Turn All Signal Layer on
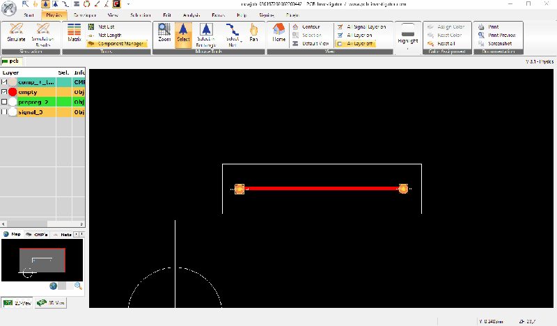Screen dimensions: 557x326 point(361,26)
